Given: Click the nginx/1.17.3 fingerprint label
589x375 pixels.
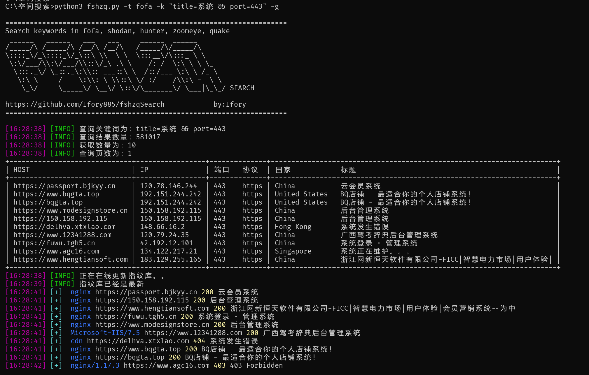Looking at the screenshot, I should click(x=95, y=365).
